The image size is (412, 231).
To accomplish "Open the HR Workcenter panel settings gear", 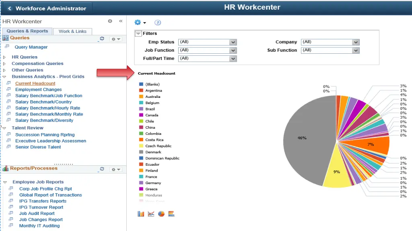I will coord(110,21).
